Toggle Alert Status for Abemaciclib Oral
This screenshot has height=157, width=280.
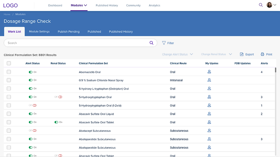[31, 72]
